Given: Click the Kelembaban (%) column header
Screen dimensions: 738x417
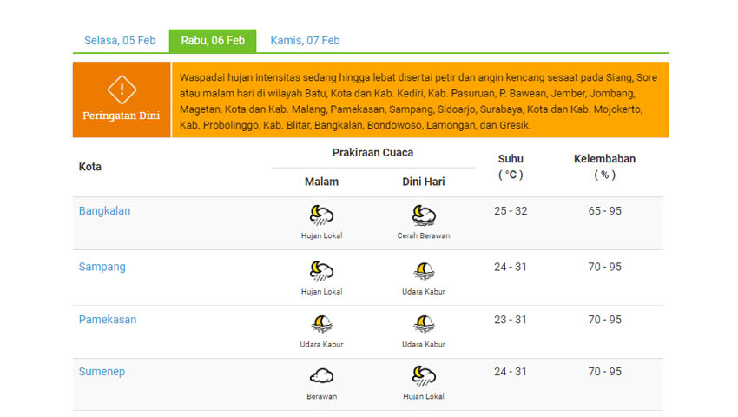Looking at the screenshot, I should (x=605, y=167).
